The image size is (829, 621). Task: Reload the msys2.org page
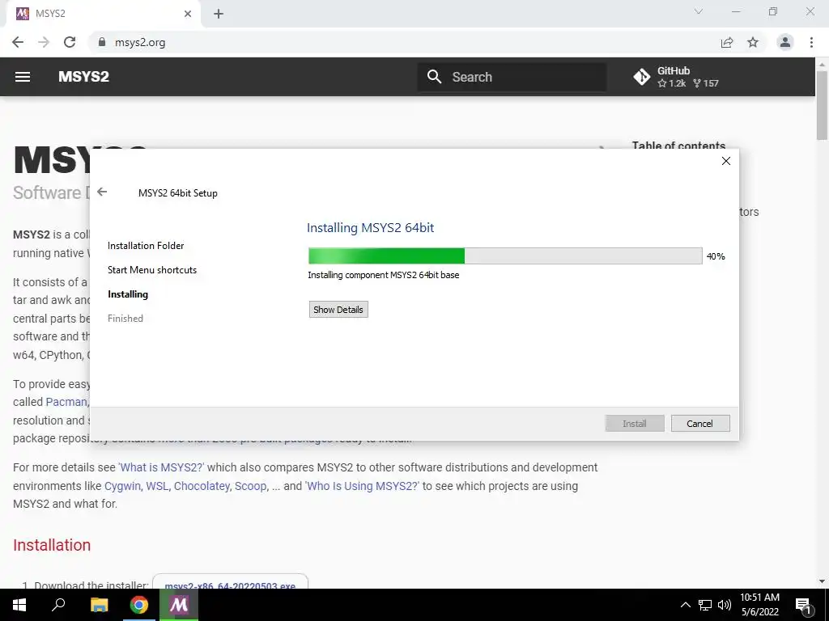coord(70,42)
